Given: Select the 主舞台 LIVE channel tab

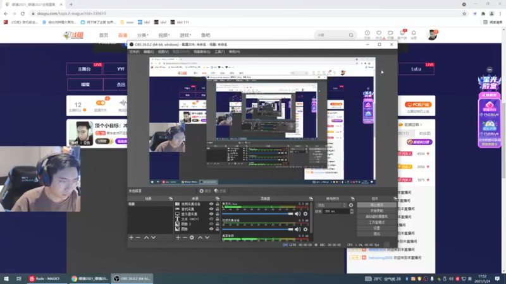Looking at the screenshot, I should coord(84,69).
